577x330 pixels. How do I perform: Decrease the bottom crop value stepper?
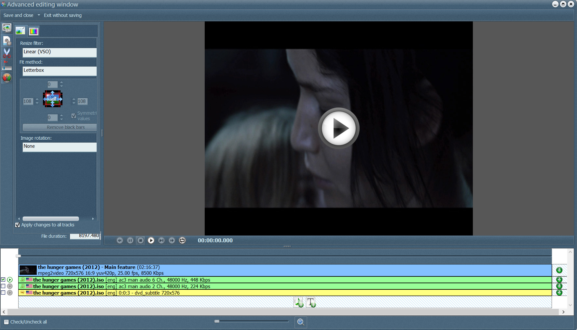pyautogui.click(x=62, y=120)
